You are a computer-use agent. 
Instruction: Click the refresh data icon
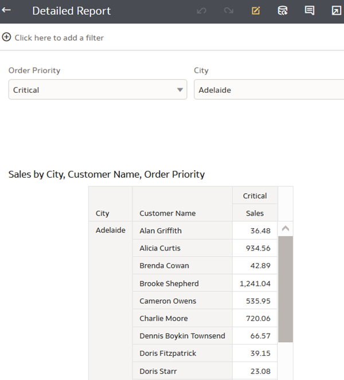[x=283, y=11]
